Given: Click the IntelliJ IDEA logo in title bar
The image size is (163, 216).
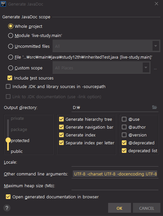Looking at the screenshot, I should pos(3,4).
